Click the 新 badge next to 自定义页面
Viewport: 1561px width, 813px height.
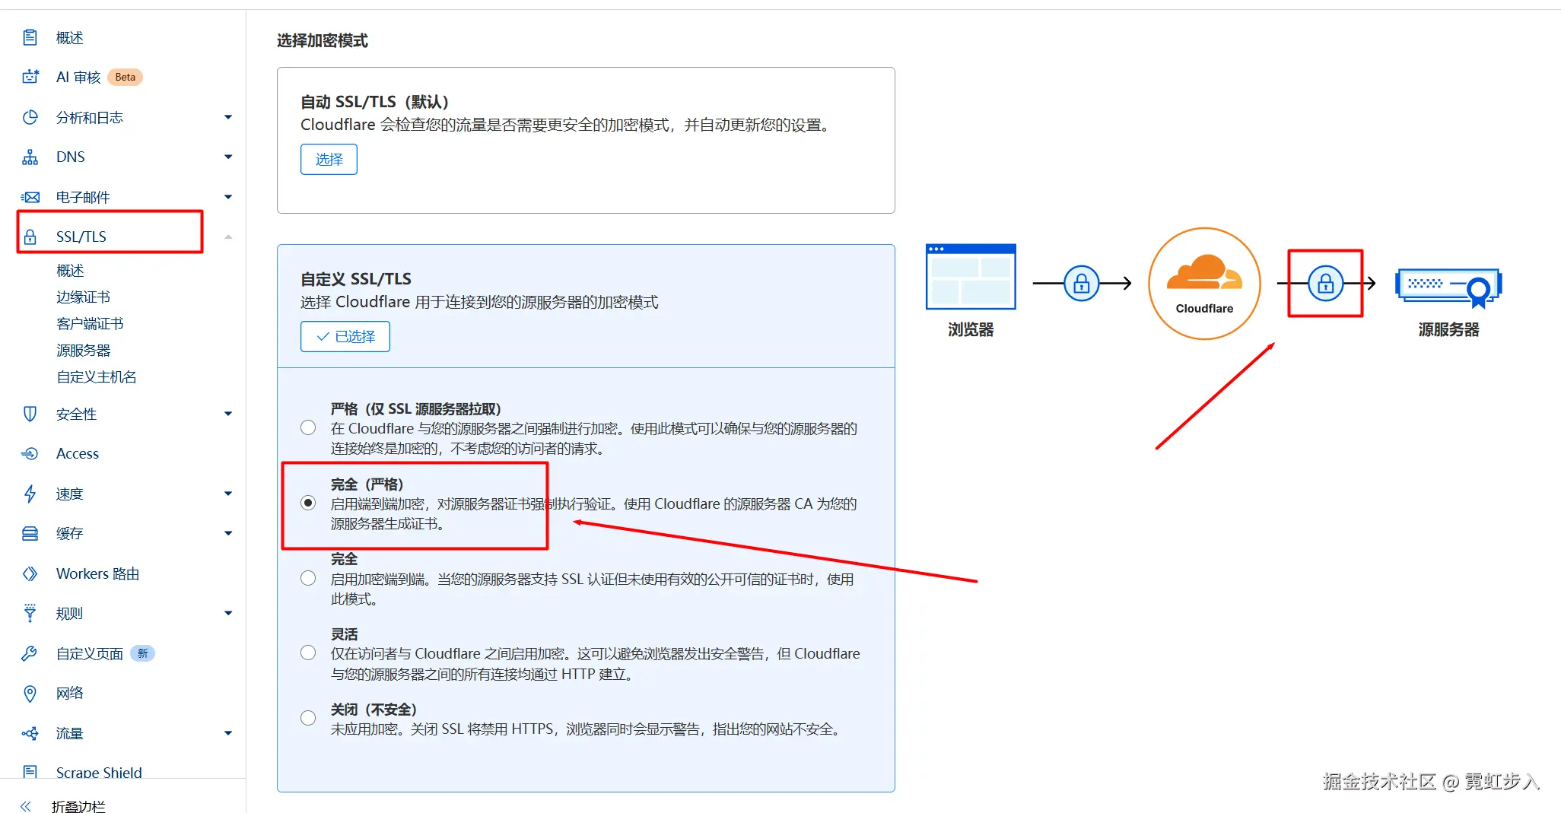[143, 653]
